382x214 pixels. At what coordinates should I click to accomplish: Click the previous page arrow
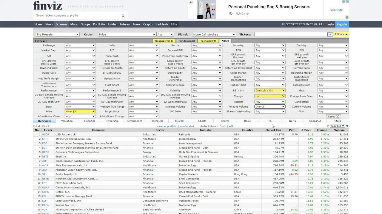tap(328, 126)
